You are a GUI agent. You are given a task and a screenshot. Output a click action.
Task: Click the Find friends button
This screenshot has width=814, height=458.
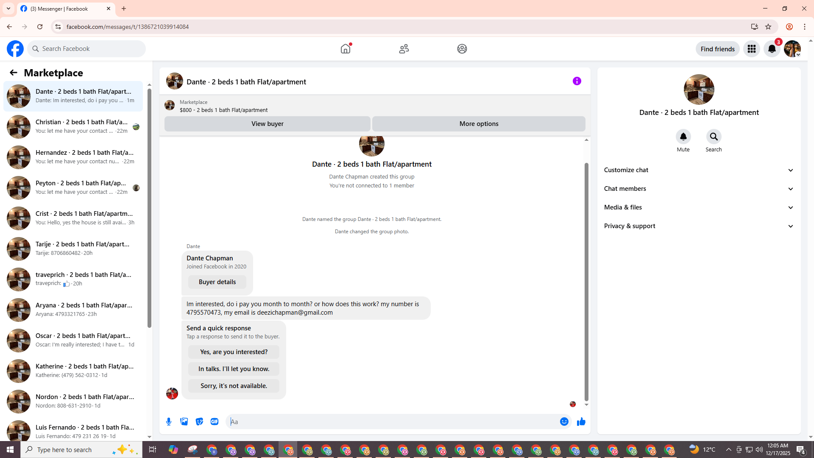coord(718,49)
